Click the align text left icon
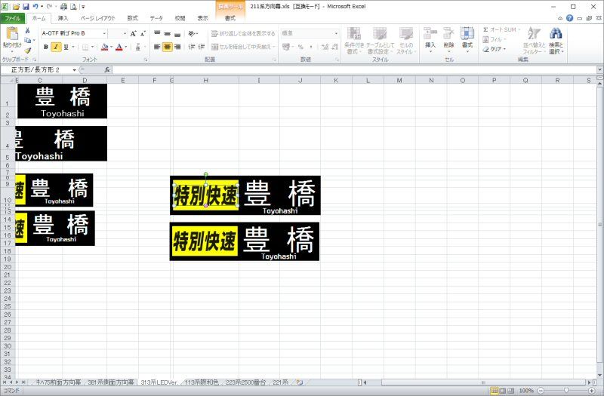This screenshot has height=396, width=604. (x=157, y=47)
